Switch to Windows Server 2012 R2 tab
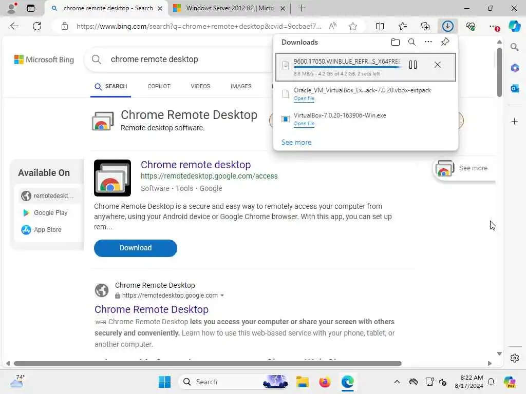 pyautogui.click(x=230, y=8)
